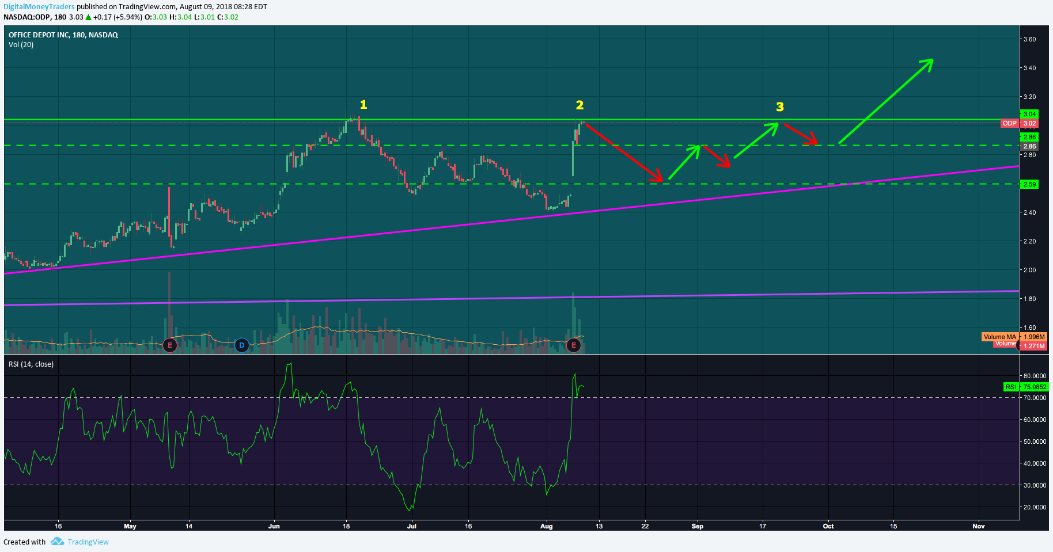Click the Aug label on time axis
This screenshot has width=1053, height=552.
tap(546, 526)
